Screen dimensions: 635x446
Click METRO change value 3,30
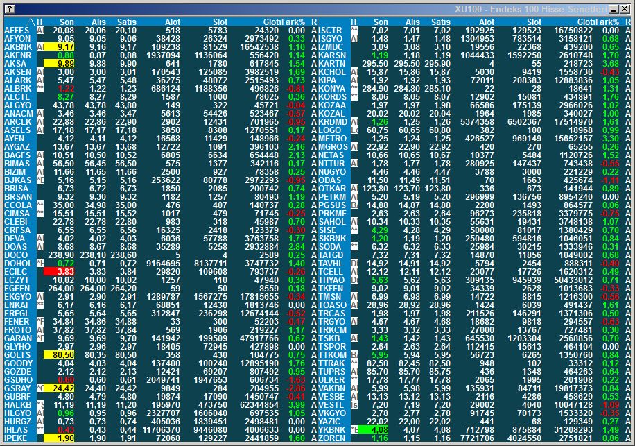pos(611,139)
